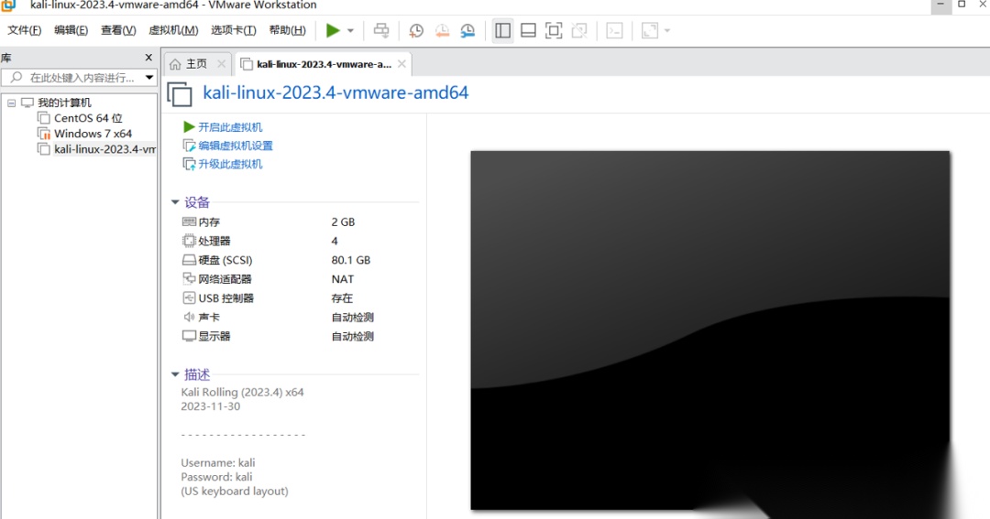Click the full screen mode icon

coord(554,30)
